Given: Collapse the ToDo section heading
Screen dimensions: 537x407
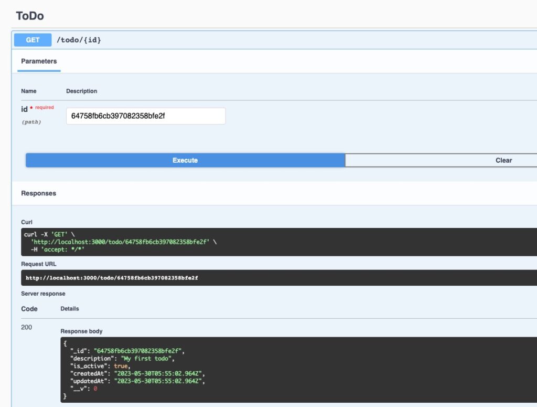Looking at the screenshot, I should [x=30, y=16].
